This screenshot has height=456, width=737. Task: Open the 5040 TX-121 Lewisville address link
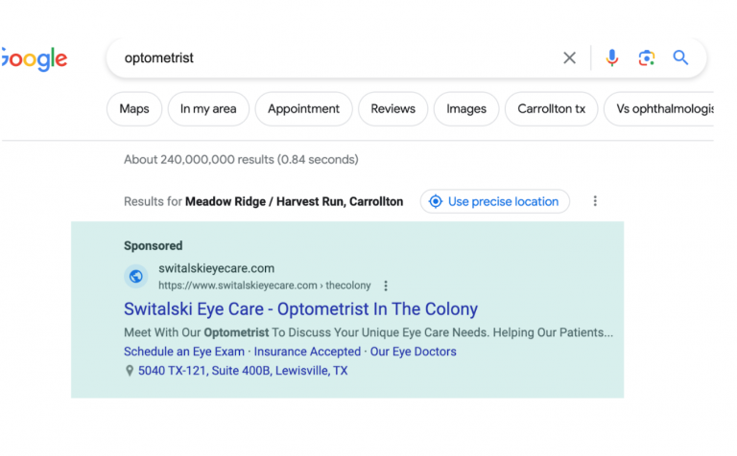[x=243, y=371]
